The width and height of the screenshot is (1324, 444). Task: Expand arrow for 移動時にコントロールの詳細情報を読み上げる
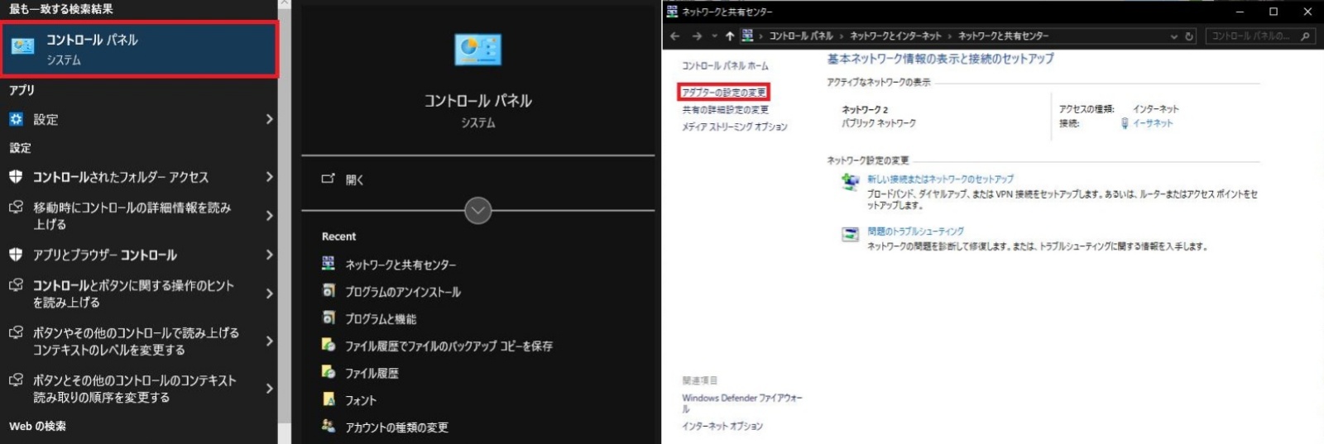point(269,216)
